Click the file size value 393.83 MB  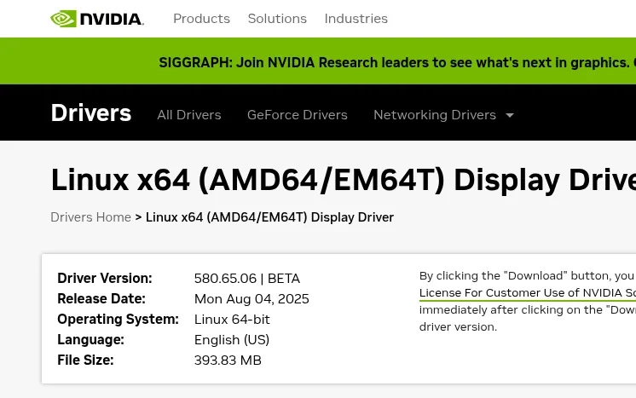coord(228,361)
